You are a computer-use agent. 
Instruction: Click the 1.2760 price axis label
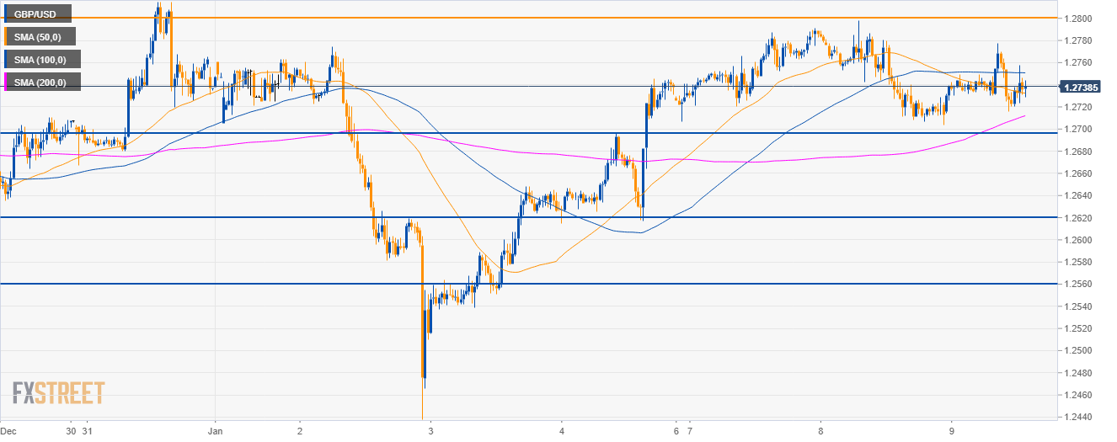pyautogui.click(x=1078, y=63)
